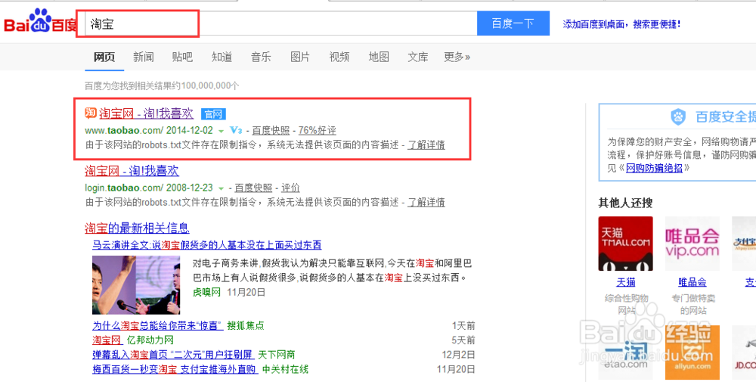Focus the search box containing 淘宝
Viewport: 756px width, 382px height.
pos(280,23)
